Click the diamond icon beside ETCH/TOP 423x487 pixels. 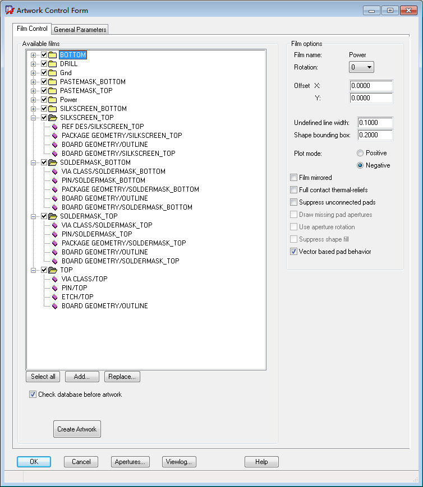55,297
